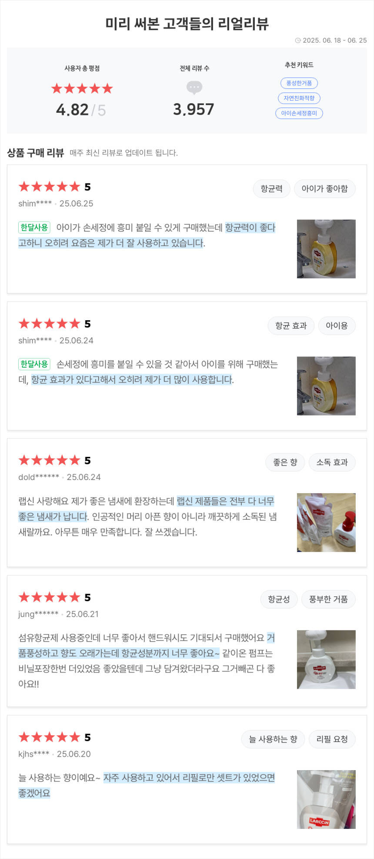Tap the 아이가 좋아함 tag

point(324,189)
